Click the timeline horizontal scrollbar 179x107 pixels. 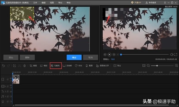click(92, 106)
